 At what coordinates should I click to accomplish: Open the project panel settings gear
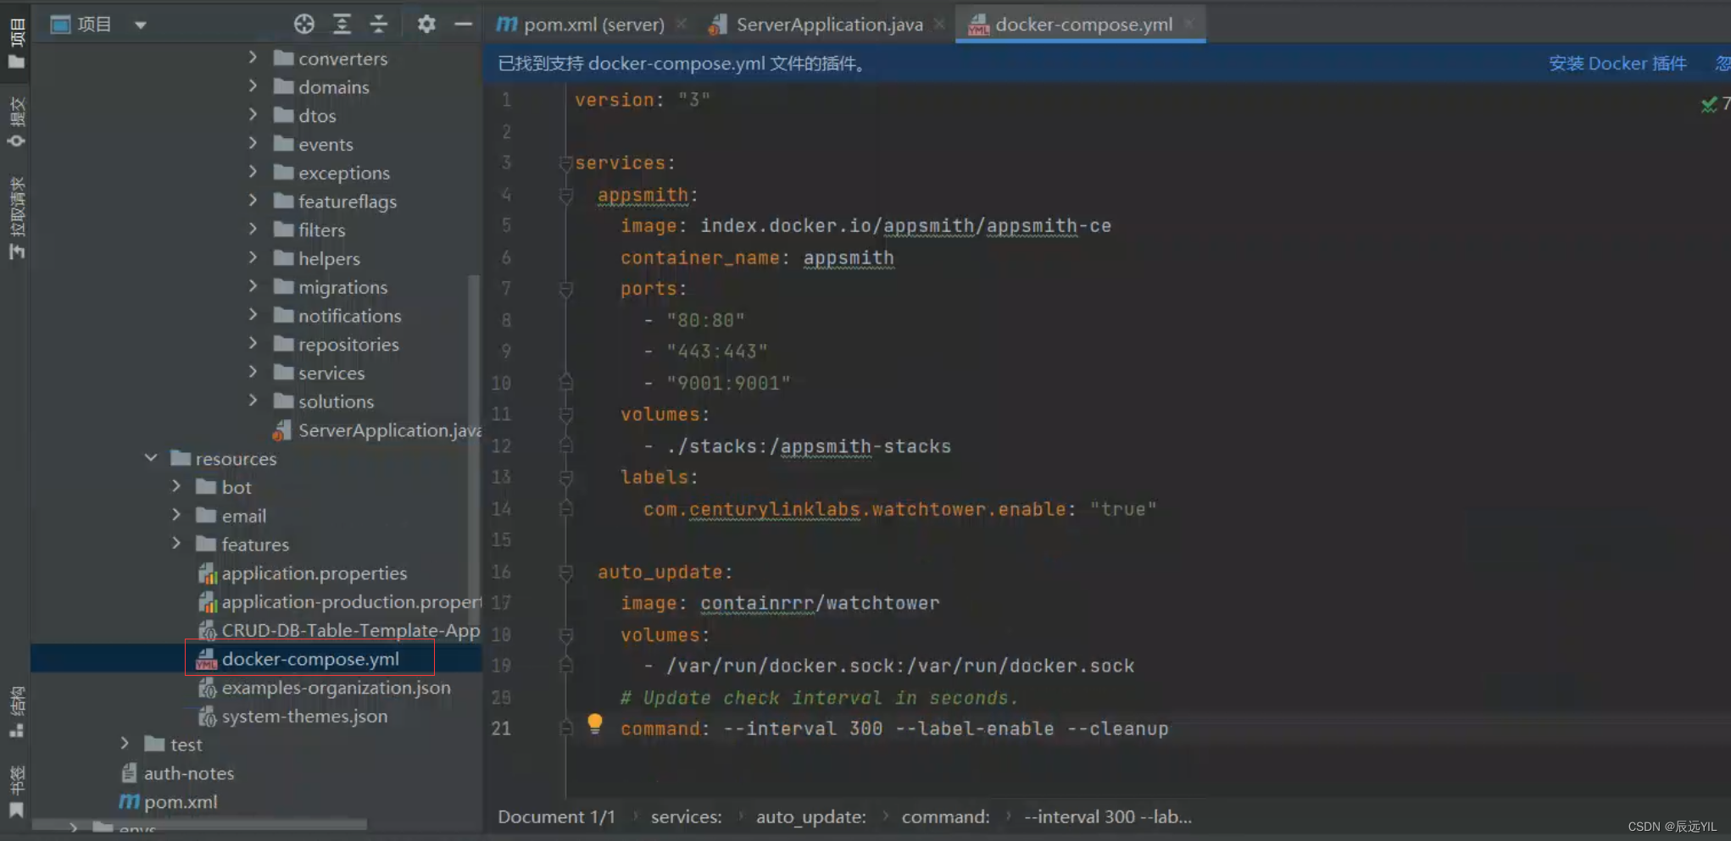click(x=426, y=24)
